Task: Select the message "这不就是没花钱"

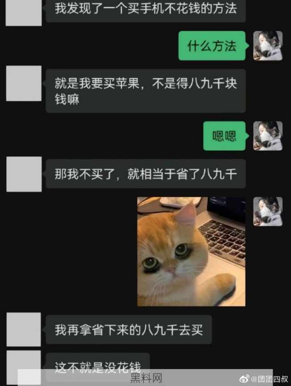Action: (98, 367)
